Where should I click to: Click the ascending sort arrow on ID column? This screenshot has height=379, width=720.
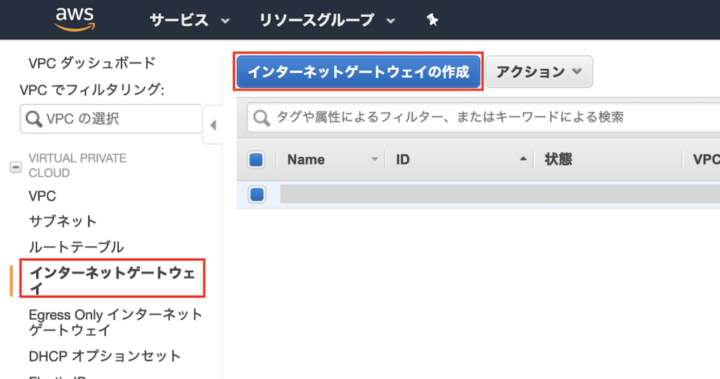pyautogui.click(x=522, y=160)
